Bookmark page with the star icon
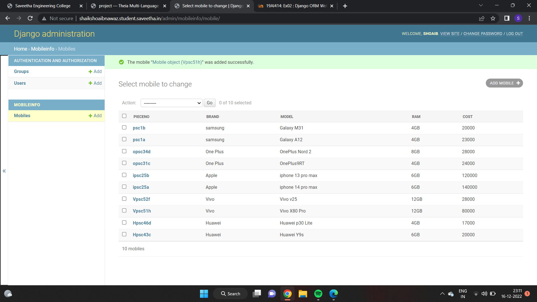537x302 pixels. pyautogui.click(x=493, y=18)
